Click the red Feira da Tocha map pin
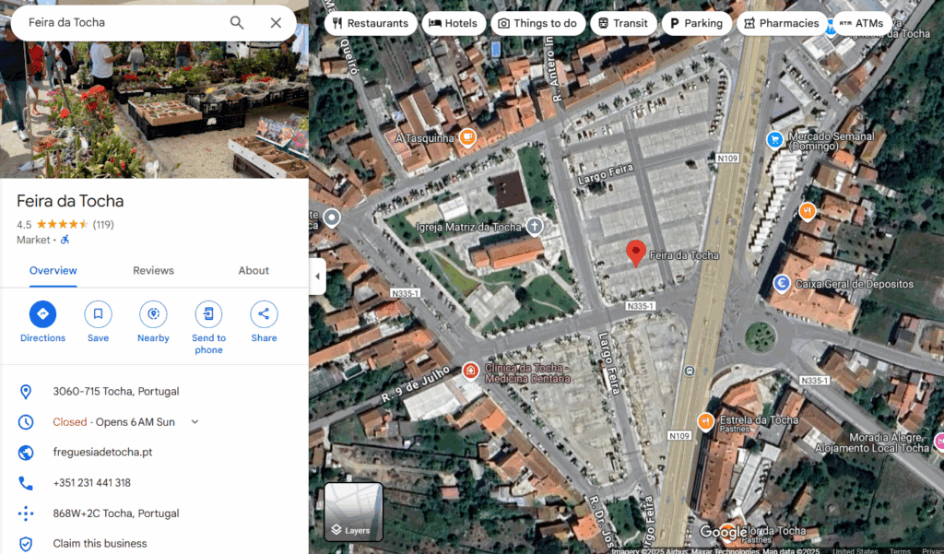The image size is (944, 554). (x=636, y=253)
